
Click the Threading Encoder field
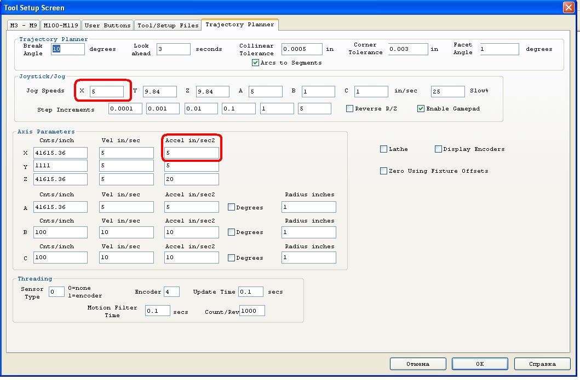(x=171, y=292)
